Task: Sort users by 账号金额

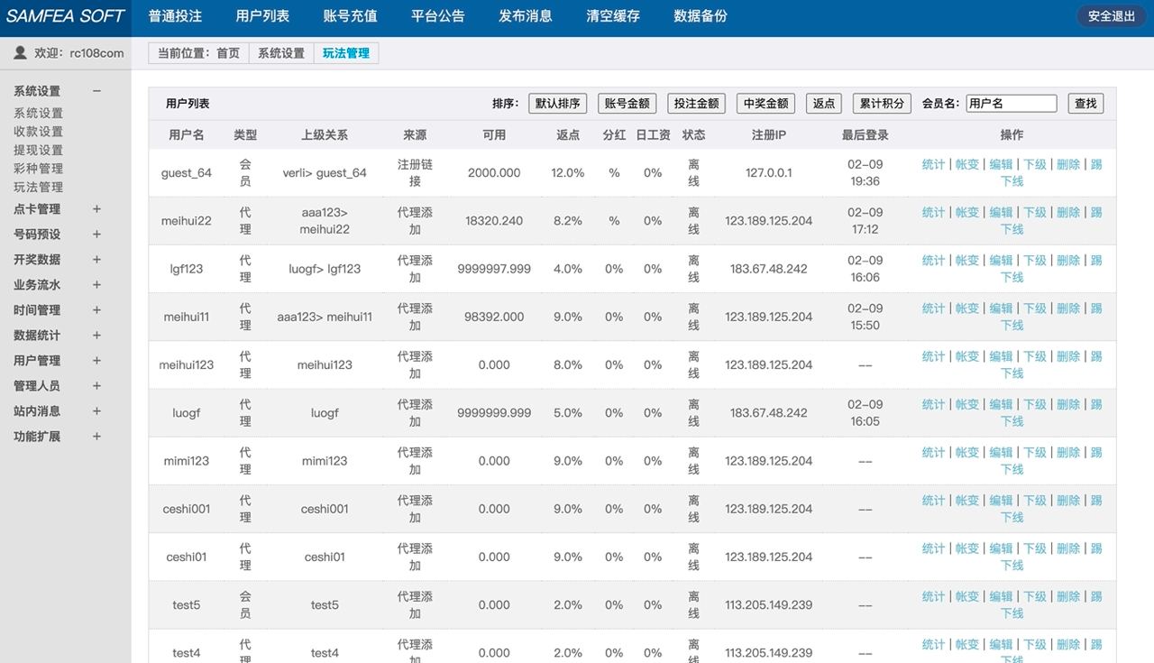Action: [x=627, y=104]
